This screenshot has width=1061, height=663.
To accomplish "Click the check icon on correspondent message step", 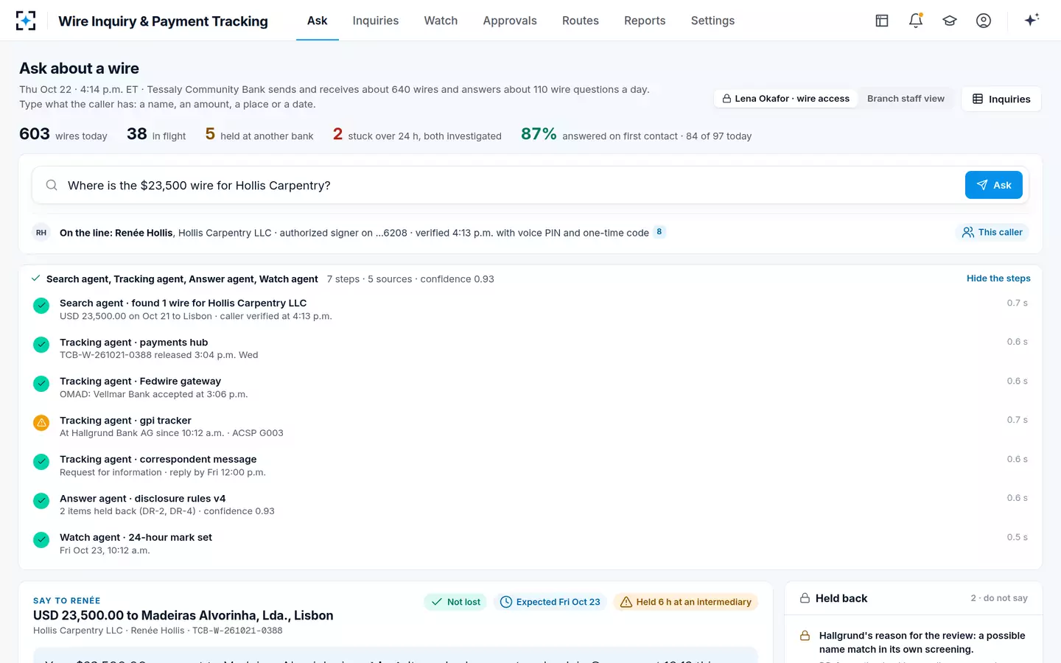I will tap(41, 462).
